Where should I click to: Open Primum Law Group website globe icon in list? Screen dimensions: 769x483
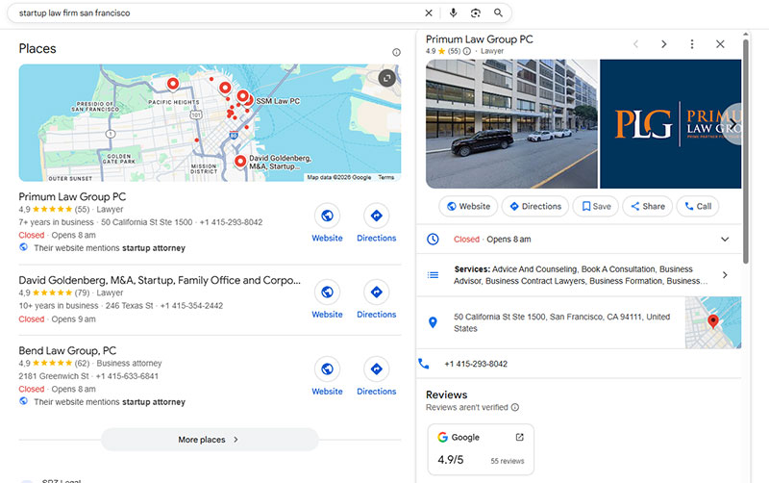[x=327, y=216]
